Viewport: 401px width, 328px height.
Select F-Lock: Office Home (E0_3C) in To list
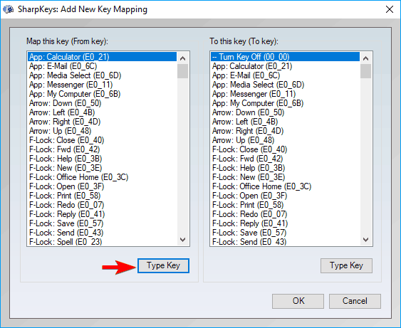coord(285,186)
